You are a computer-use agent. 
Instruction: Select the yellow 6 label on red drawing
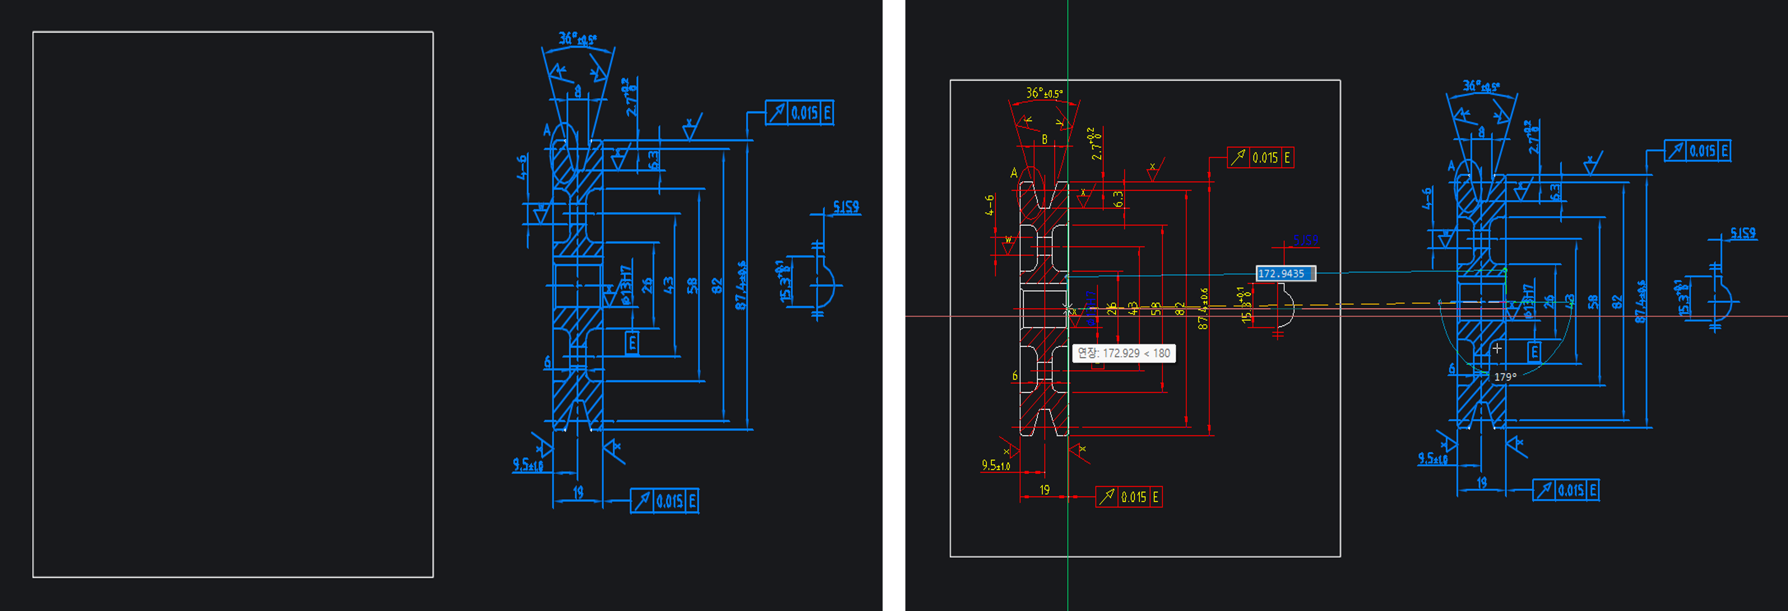click(1014, 375)
